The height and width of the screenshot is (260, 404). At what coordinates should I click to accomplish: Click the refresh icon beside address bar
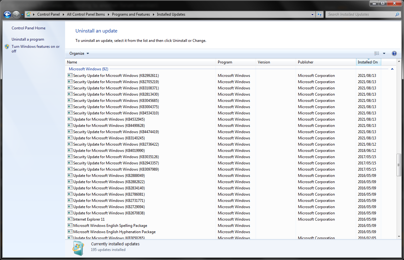(x=320, y=14)
